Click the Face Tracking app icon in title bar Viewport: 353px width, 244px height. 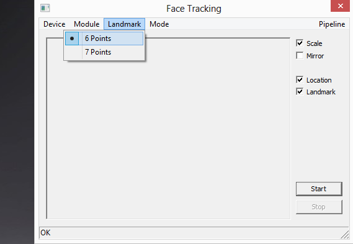click(x=45, y=8)
